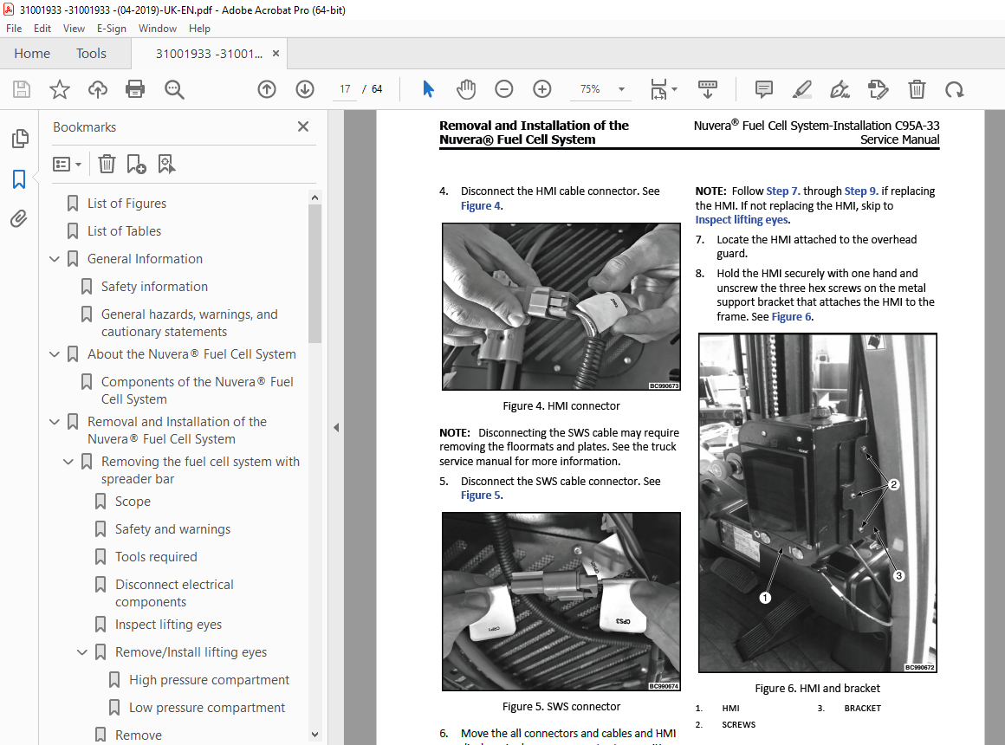Go to previous page arrow
The image size is (1005, 745).
click(267, 89)
